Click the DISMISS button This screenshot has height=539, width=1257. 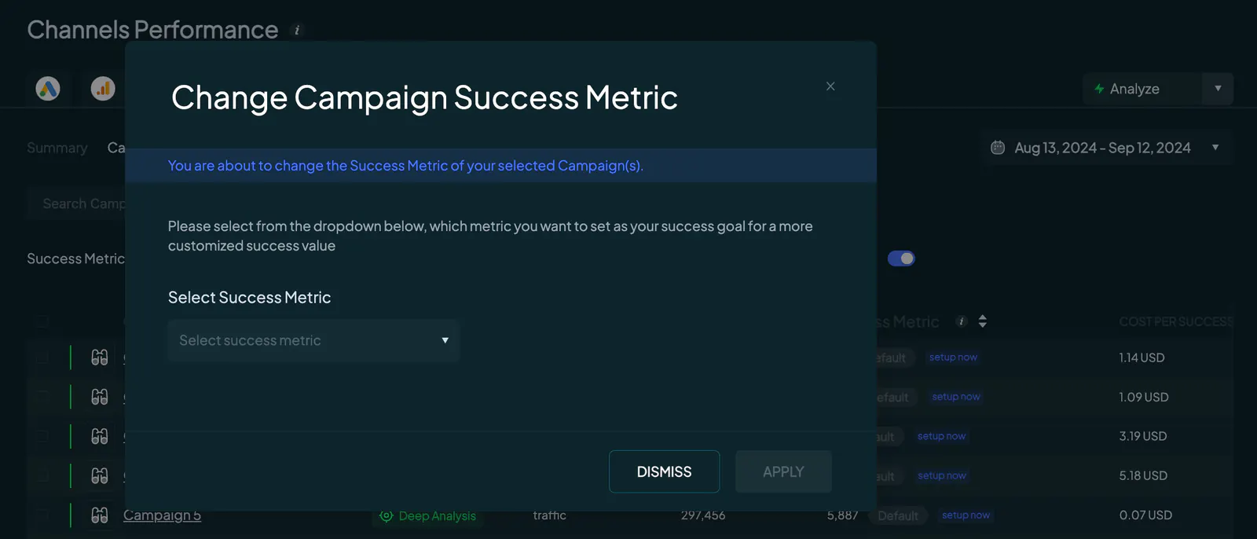pos(664,471)
